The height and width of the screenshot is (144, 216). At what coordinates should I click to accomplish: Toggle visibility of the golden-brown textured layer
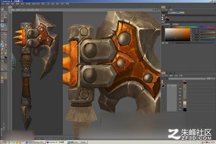click(180, 99)
